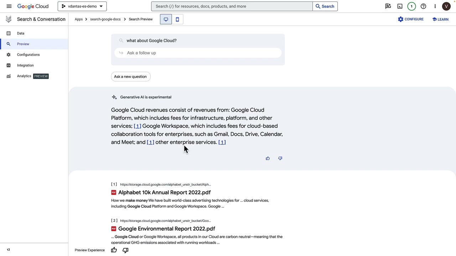Click the PREVIEW badge next to Analytics
Screen dimensions: 456x256
point(41,76)
